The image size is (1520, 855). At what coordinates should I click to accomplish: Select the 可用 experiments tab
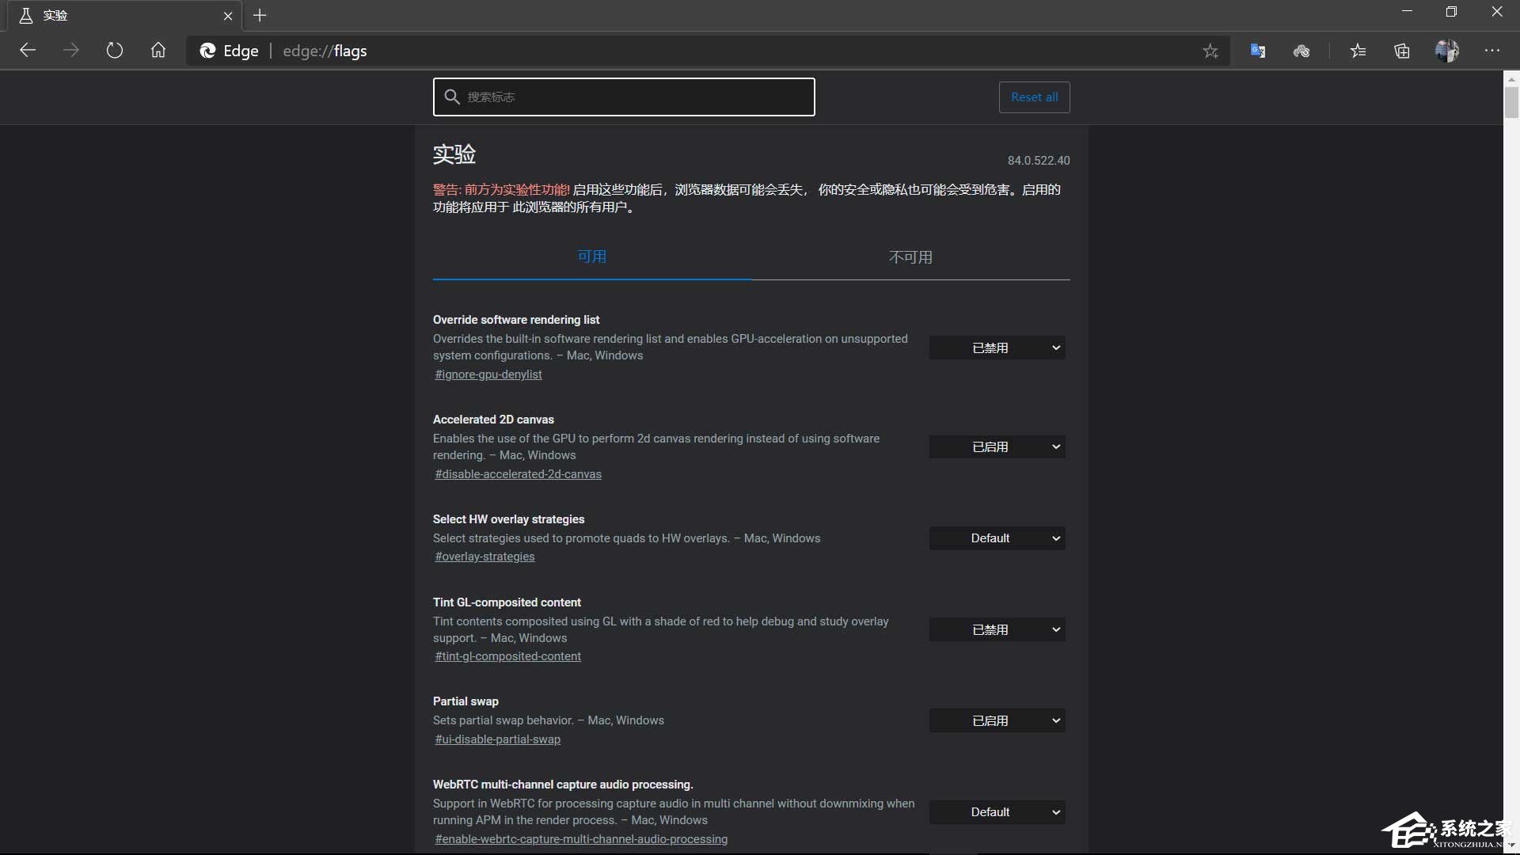pos(592,256)
